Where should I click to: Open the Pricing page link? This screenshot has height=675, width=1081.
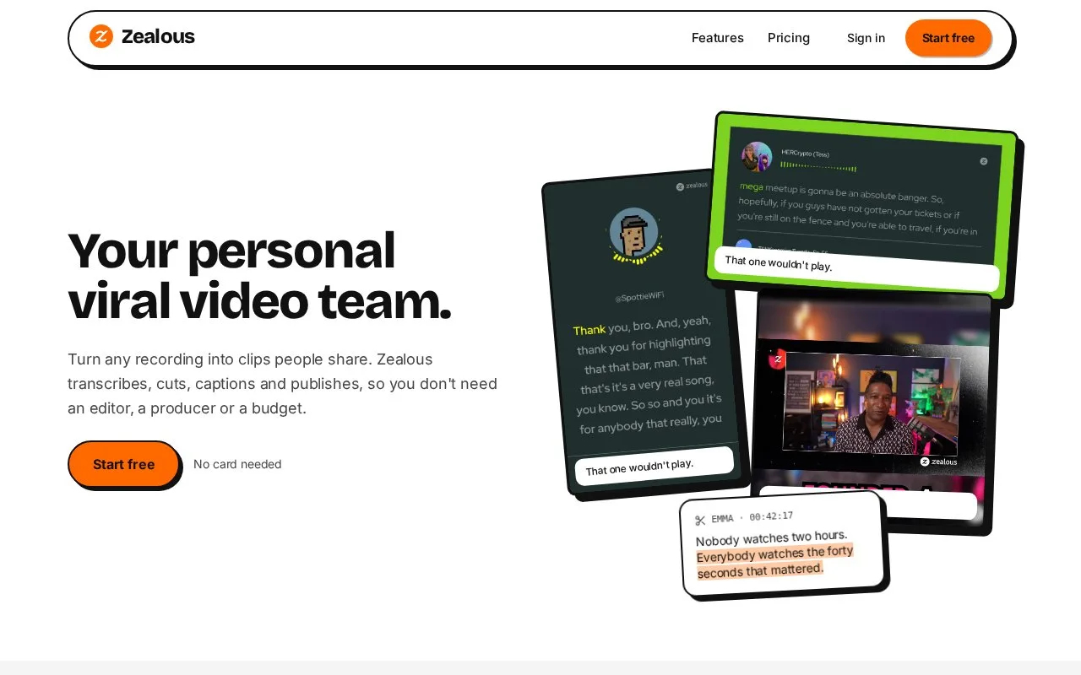(789, 38)
